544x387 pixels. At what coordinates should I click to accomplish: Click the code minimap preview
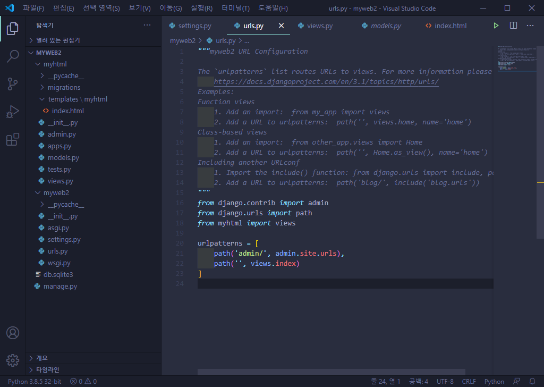pyautogui.click(x=516, y=58)
